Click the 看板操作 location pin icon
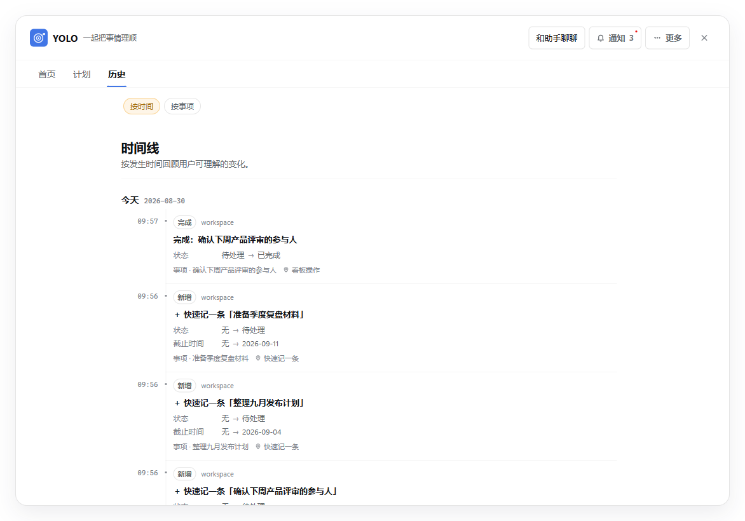745x521 pixels. pyautogui.click(x=286, y=270)
